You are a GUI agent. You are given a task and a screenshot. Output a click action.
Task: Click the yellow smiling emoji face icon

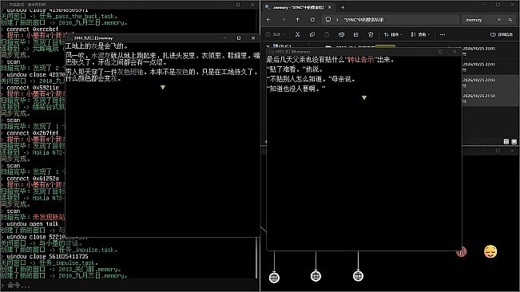pyautogui.click(x=490, y=251)
